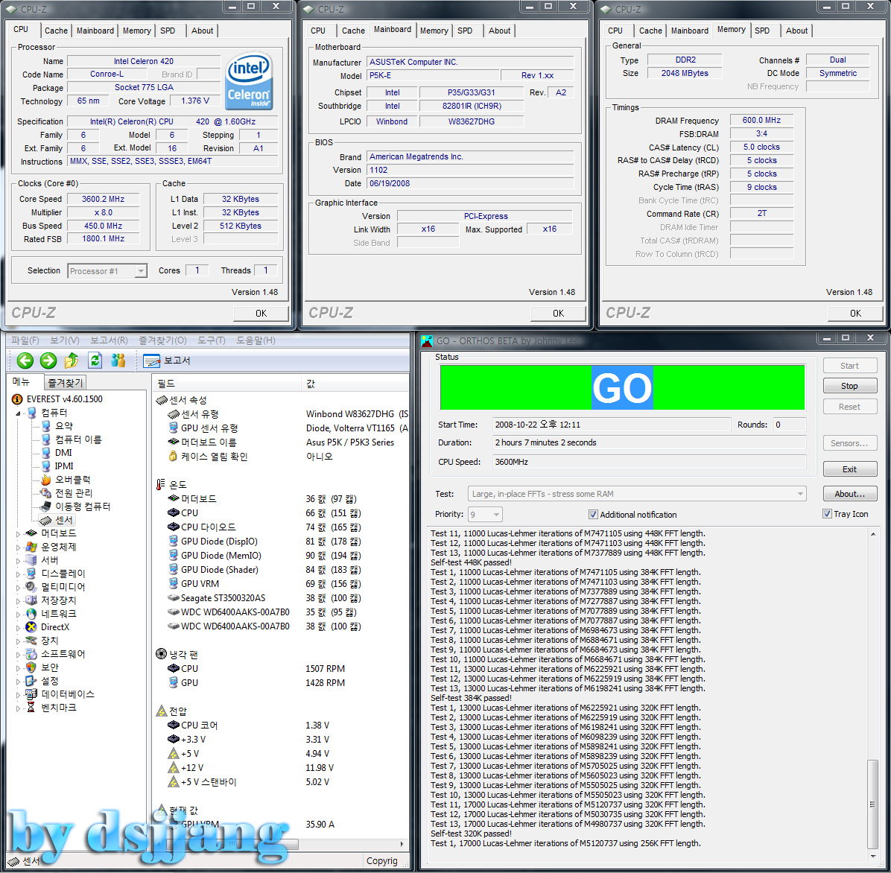
Task: Click the About... button in ORTHOS
Action: [x=849, y=494]
